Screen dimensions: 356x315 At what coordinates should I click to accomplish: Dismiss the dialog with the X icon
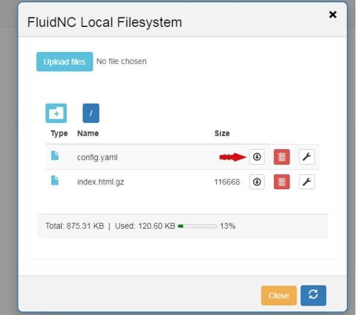coord(333,15)
